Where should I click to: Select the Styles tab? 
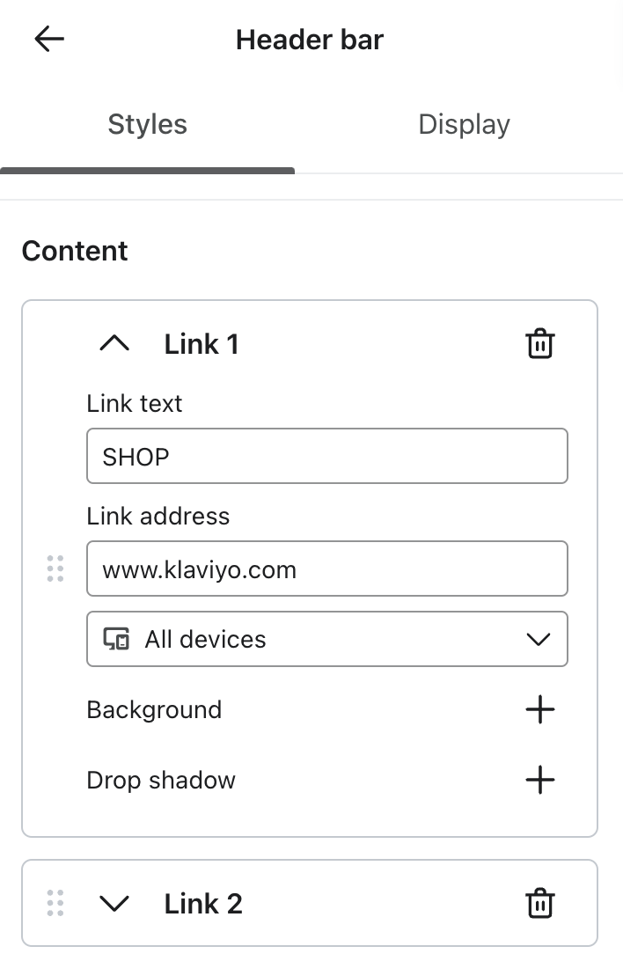[x=147, y=124]
